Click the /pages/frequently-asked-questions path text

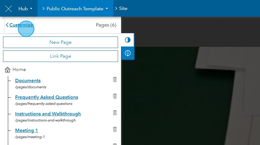pos(44,104)
